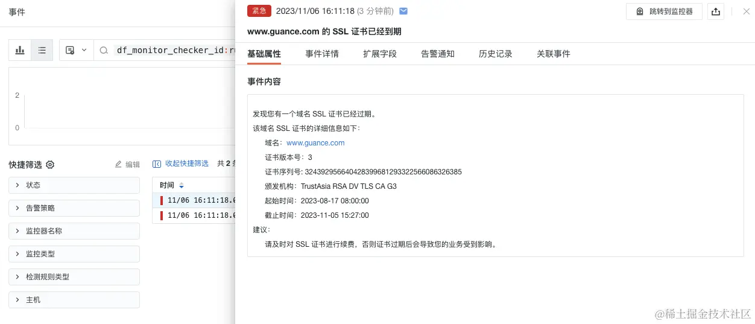
Task: Switch to 事件详情 tab
Action: [322, 54]
